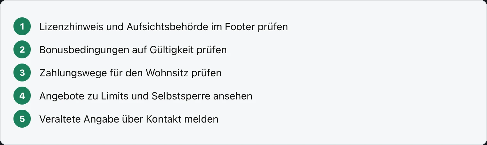Select the green number 5 badge
487x145 pixels.
22,119
